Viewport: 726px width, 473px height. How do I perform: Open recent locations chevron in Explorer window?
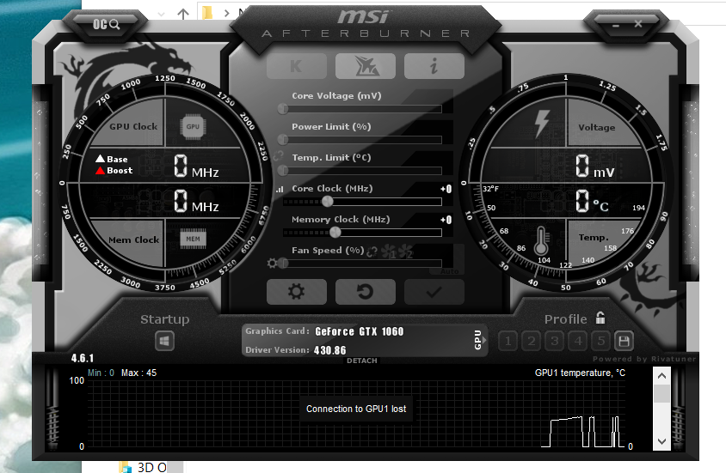pos(161,15)
